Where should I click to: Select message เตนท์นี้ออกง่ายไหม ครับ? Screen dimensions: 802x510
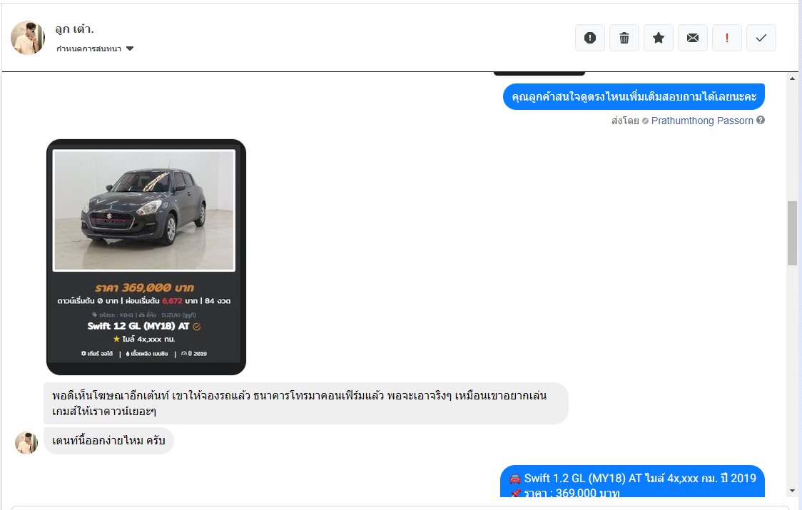[x=108, y=440]
